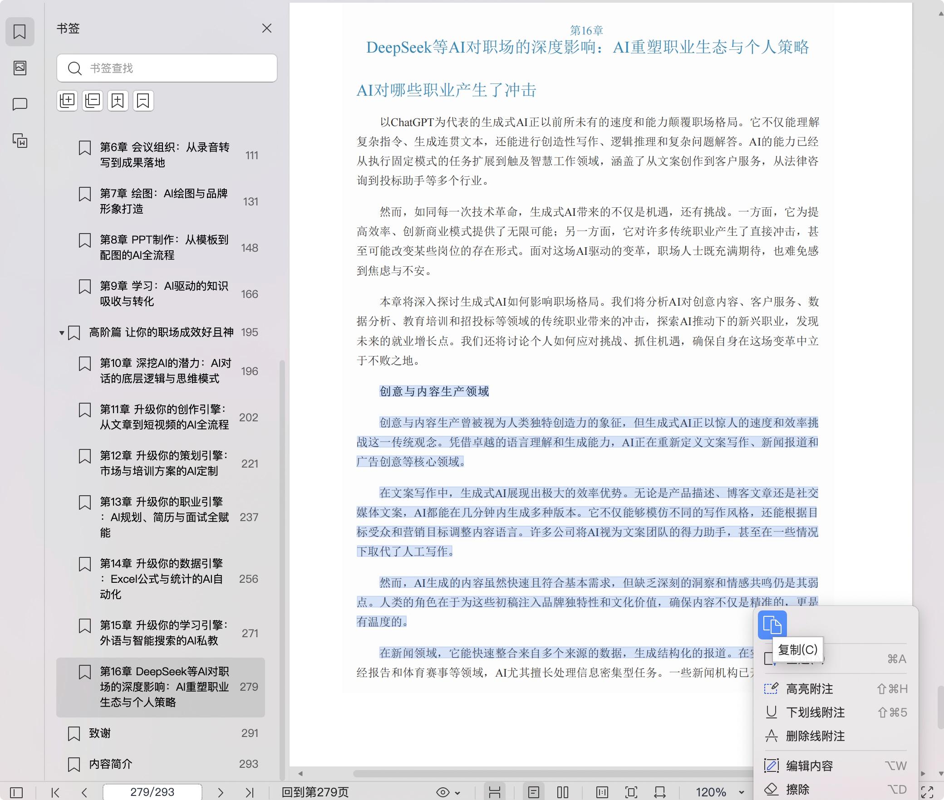Toggle two-page side-by-side view

[563, 792]
